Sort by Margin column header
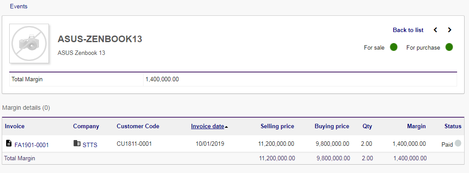This screenshot has width=469, height=173. click(x=416, y=126)
